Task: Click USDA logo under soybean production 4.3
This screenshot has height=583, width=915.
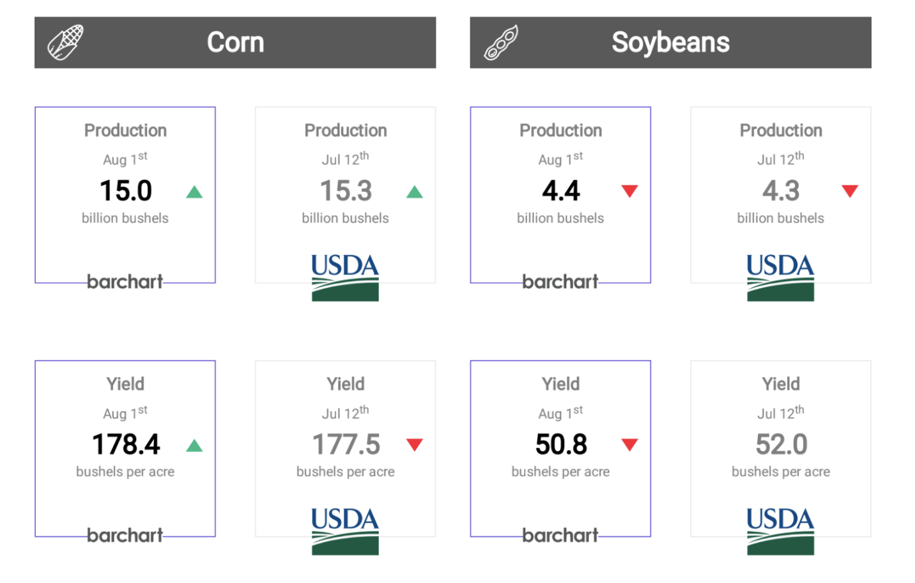Action: tap(780, 277)
